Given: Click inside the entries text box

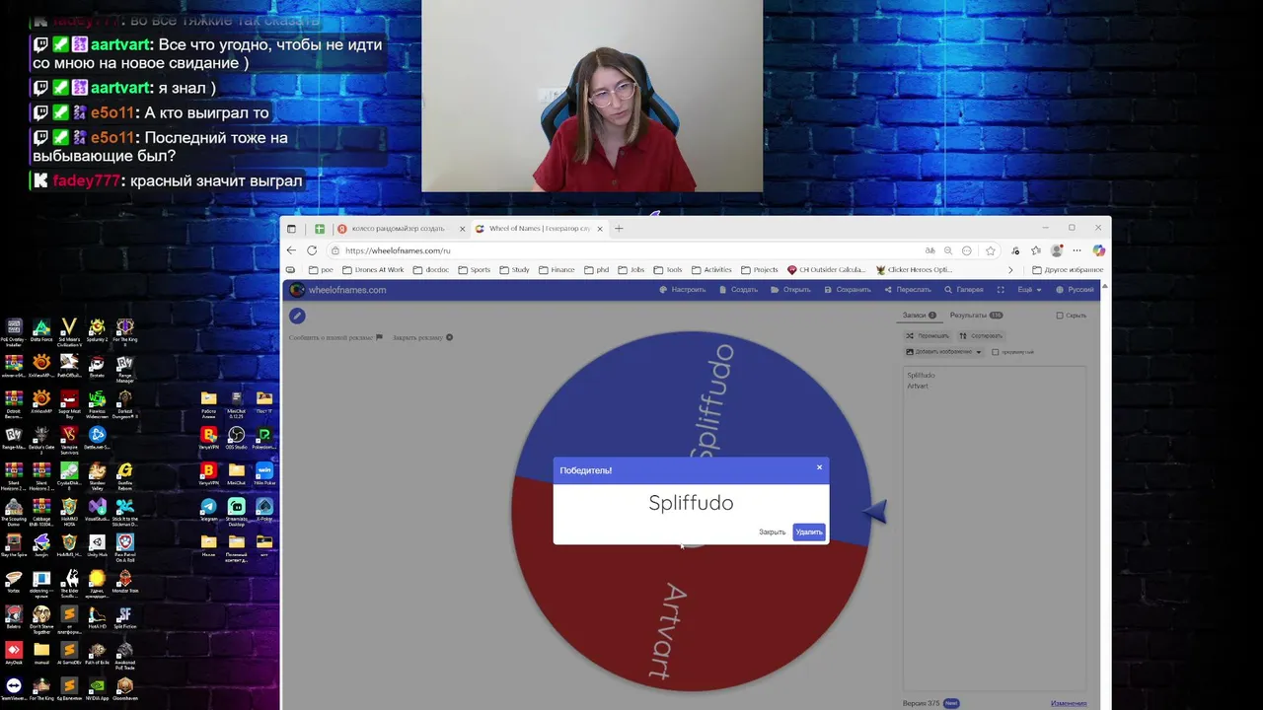Looking at the screenshot, I should click(995, 528).
